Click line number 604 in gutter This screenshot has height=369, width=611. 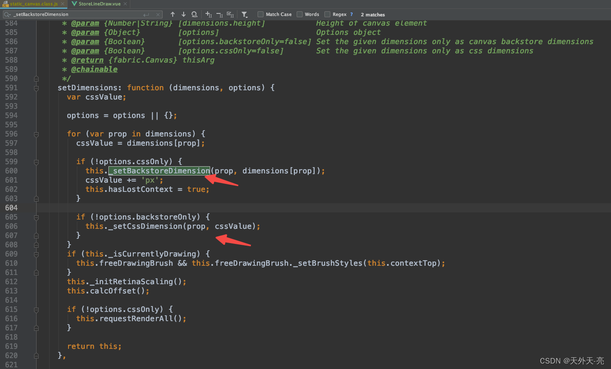pyautogui.click(x=11, y=208)
